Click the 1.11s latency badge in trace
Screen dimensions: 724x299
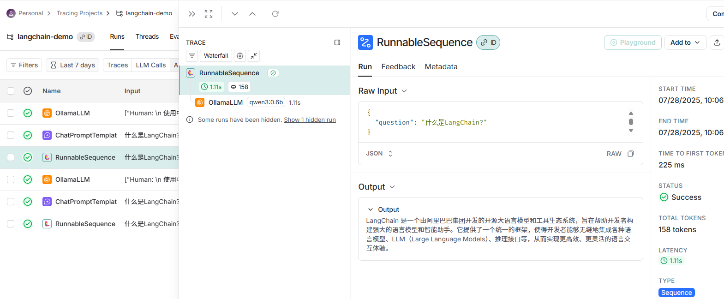(212, 87)
